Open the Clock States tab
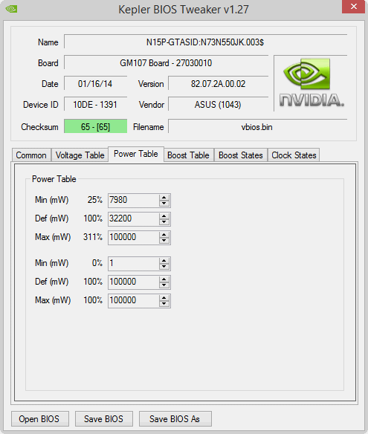This screenshot has width=368, height=434. (x=294, y=155)
